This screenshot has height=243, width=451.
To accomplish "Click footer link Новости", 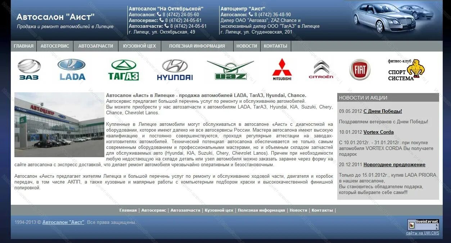I will click(298, 210).
